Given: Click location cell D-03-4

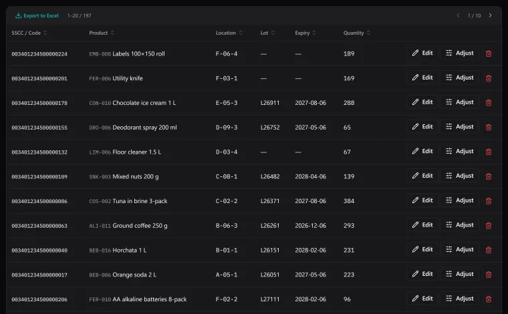Looking at the screenshot, I should [x=227, y=152].
